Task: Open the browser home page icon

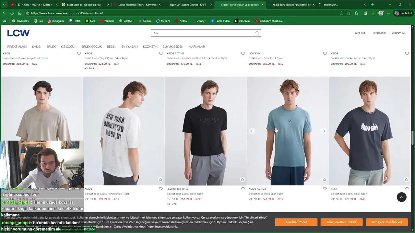Action: pos(20,13)
